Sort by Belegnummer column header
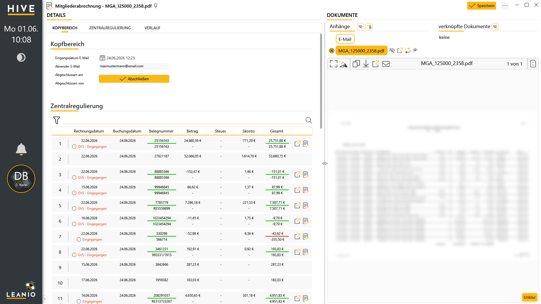The width and height of the screenshot is (541, 304). [x=161, y=131]
